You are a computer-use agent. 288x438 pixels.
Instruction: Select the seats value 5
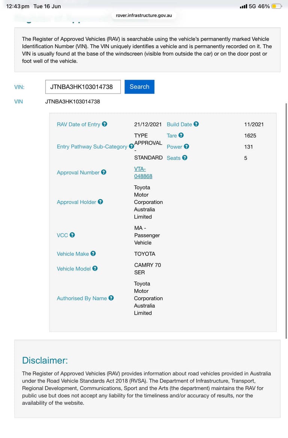click(x=246, y=158)
